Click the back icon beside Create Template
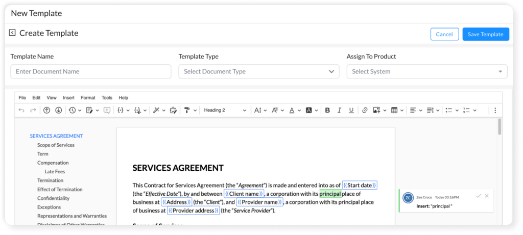 12,33
